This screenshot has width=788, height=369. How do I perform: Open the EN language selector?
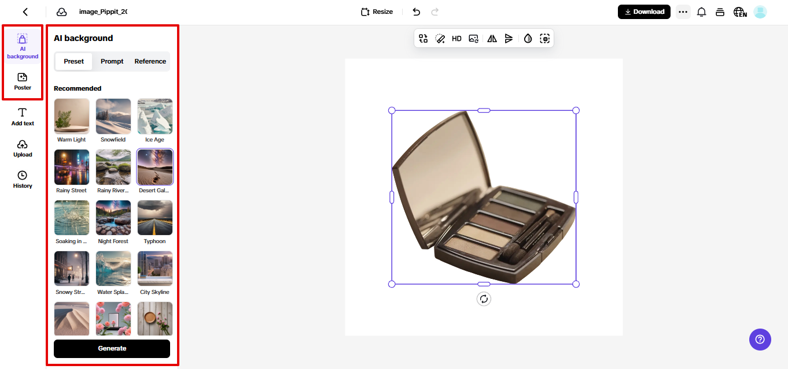[740, 12]
